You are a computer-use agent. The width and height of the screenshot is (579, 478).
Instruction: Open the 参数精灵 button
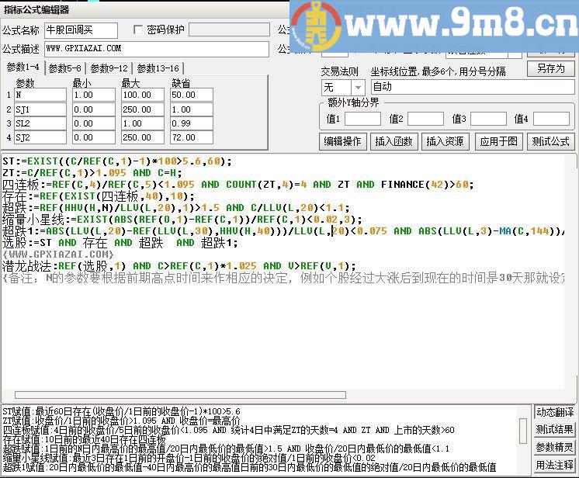555,447
